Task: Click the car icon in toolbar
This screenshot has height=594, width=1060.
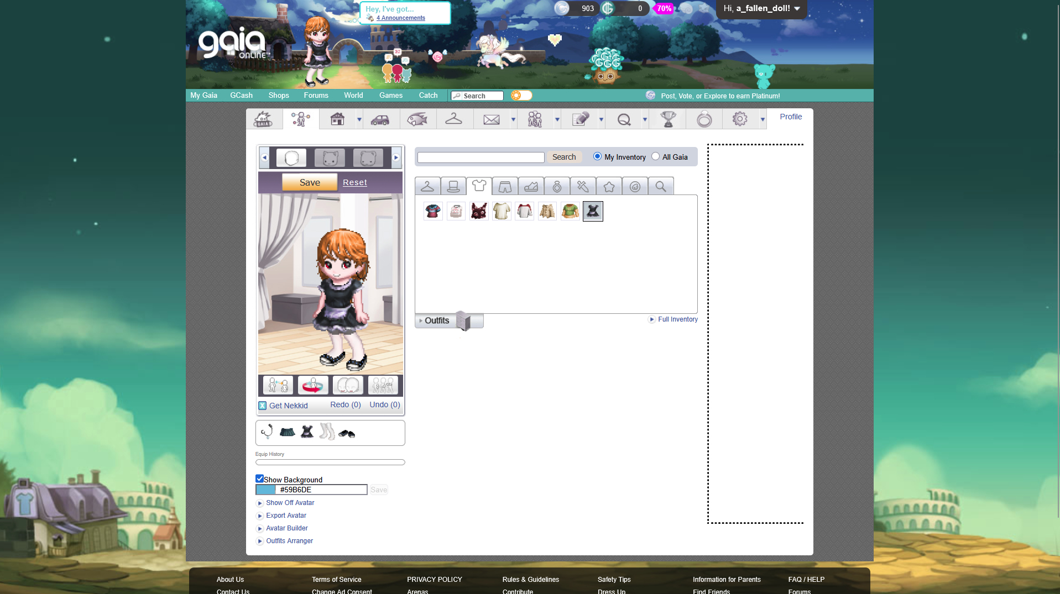Action: pos(380,119)
